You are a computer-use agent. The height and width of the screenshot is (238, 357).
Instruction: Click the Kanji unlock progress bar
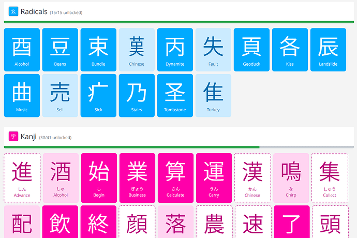click(178, 147)
